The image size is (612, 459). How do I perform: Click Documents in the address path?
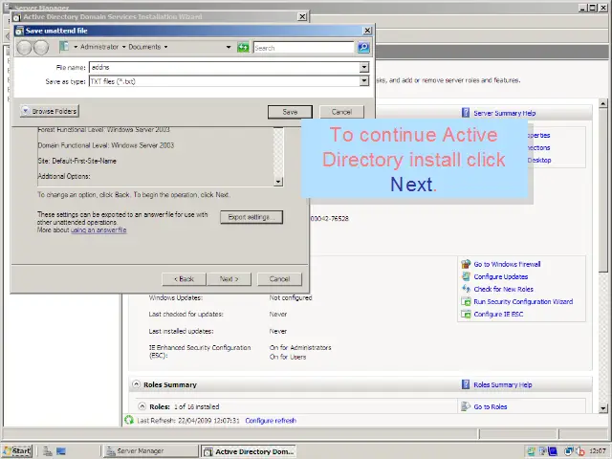[x=144, y=47]
